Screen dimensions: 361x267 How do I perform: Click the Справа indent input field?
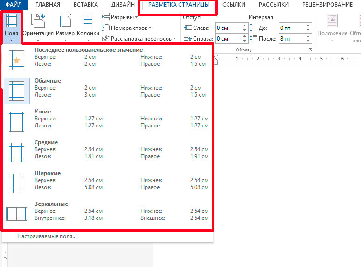(x=229, y=38)
